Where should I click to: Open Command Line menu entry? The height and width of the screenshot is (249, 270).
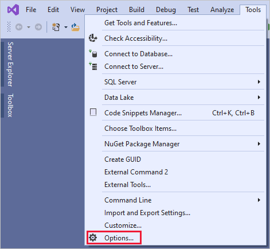(175, 200)
